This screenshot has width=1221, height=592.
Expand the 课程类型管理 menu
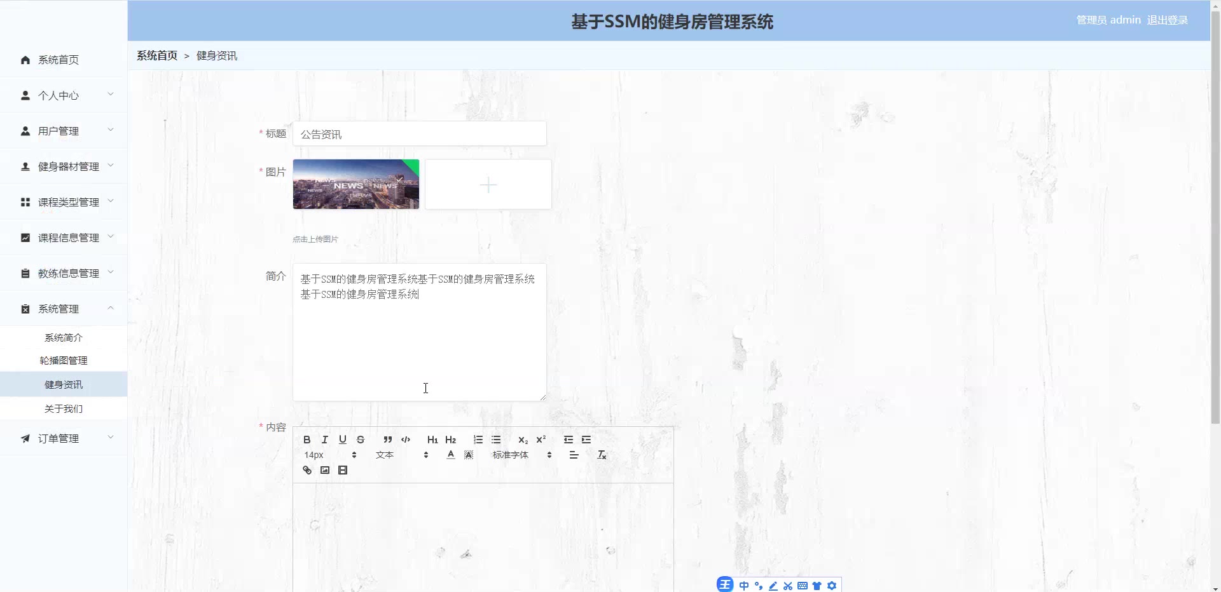(64, 202)
